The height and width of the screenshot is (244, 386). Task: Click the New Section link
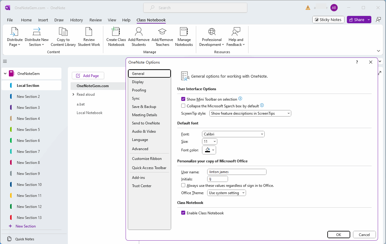26,226
